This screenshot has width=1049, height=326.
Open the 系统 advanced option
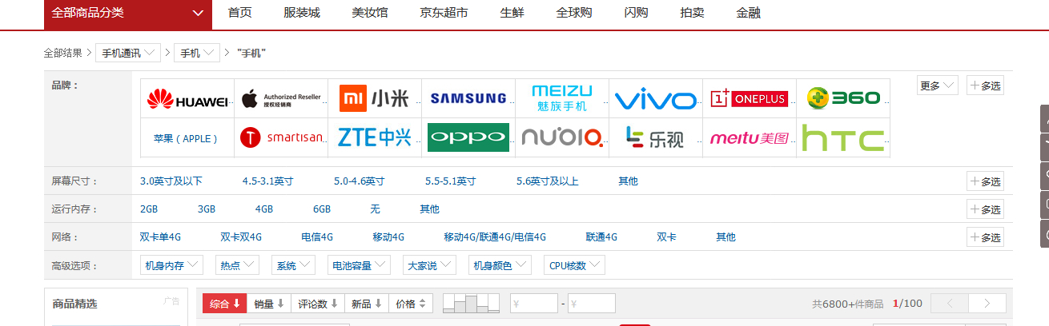click(294, 265)
